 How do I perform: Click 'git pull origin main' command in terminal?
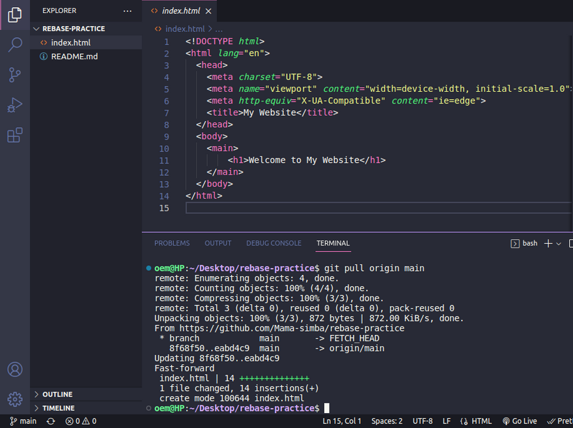[374, 268]
